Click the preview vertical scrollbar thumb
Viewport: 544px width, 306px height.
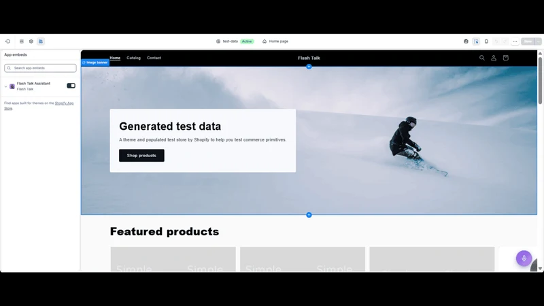pyautogui.click(x=540, y=80)
